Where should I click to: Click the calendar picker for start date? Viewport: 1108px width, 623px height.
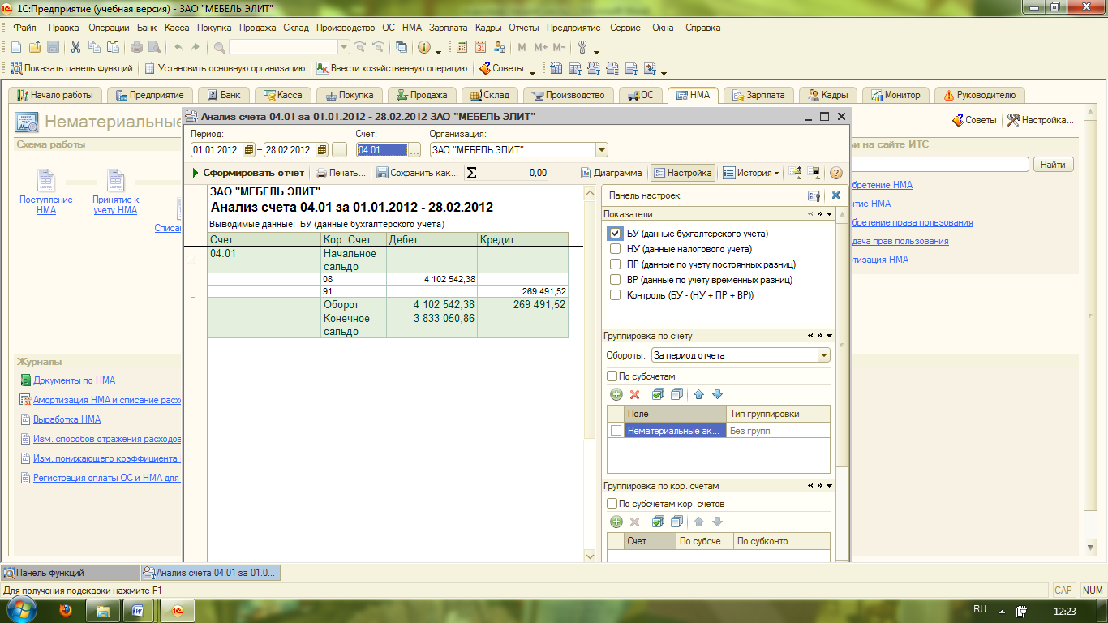[251, 150]
